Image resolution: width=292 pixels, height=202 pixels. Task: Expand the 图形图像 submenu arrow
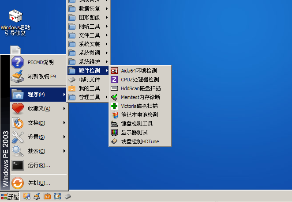[x=107, y=17]
